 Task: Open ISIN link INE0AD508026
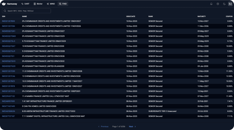pyautogui.click(x=8, y=111)
